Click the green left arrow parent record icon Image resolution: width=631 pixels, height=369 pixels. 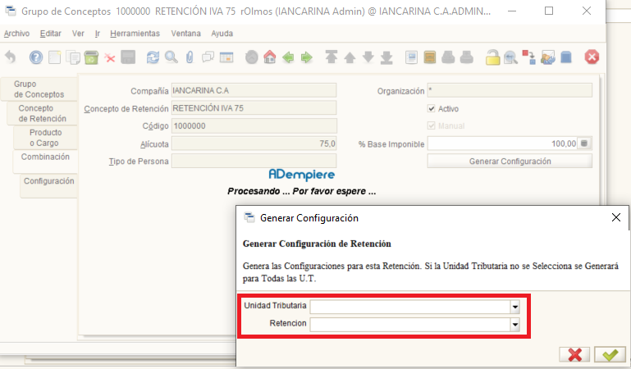[288, 57]
